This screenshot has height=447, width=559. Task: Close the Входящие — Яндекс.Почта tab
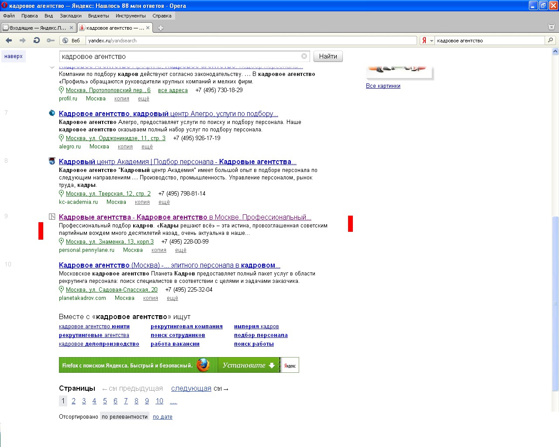coord(72,28)
